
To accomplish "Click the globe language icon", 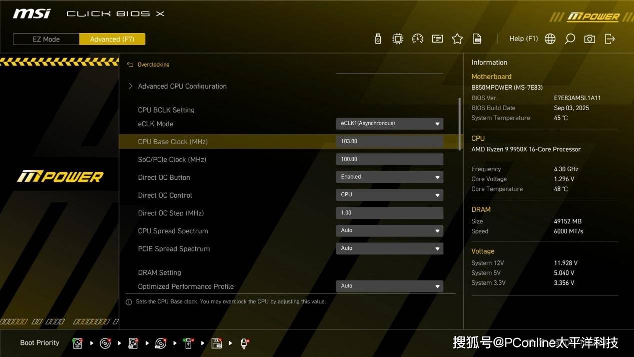I will [x=550, y=39].
